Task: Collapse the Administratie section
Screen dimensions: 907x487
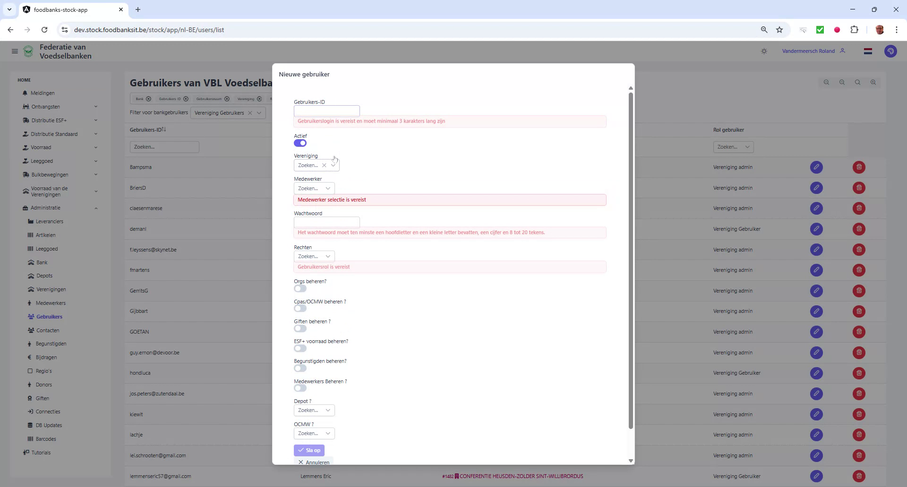Action: click(45, 208)
